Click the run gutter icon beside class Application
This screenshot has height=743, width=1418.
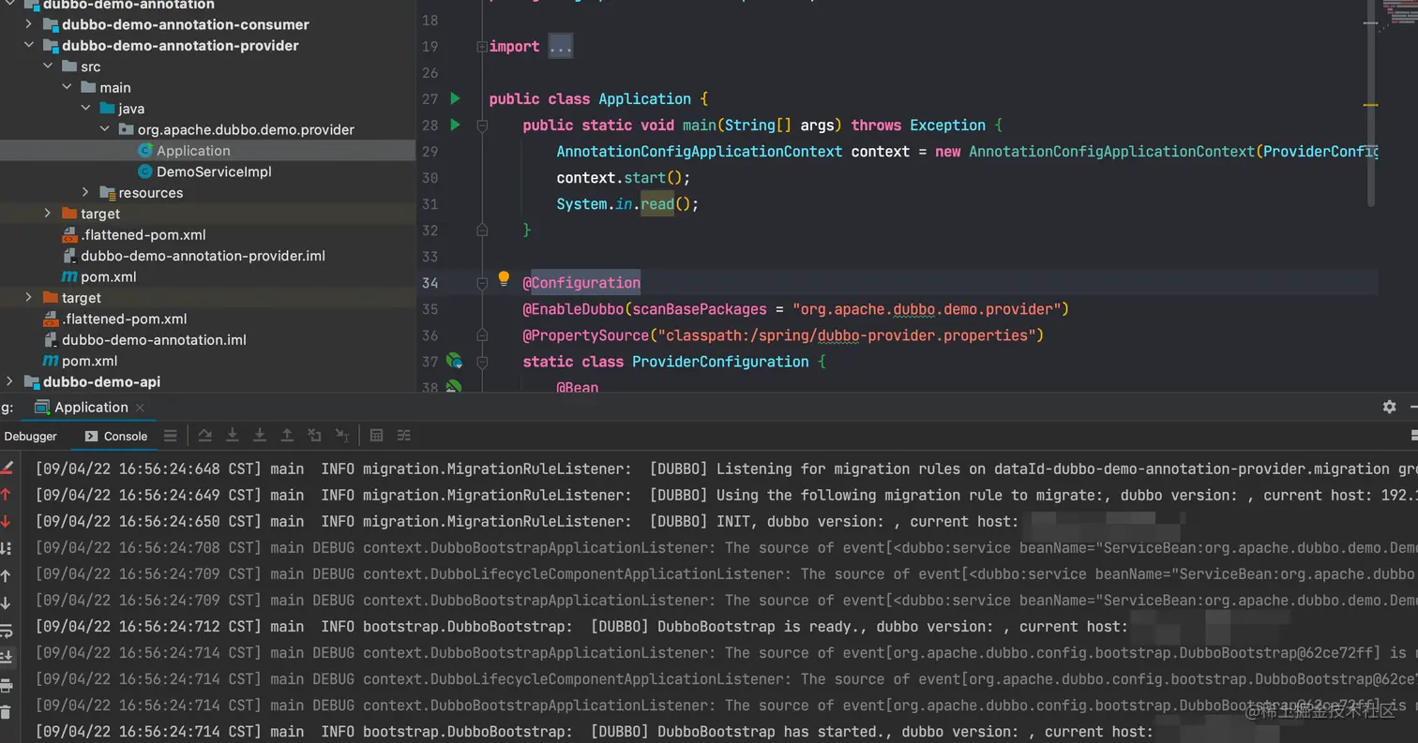tap(455, 98)
